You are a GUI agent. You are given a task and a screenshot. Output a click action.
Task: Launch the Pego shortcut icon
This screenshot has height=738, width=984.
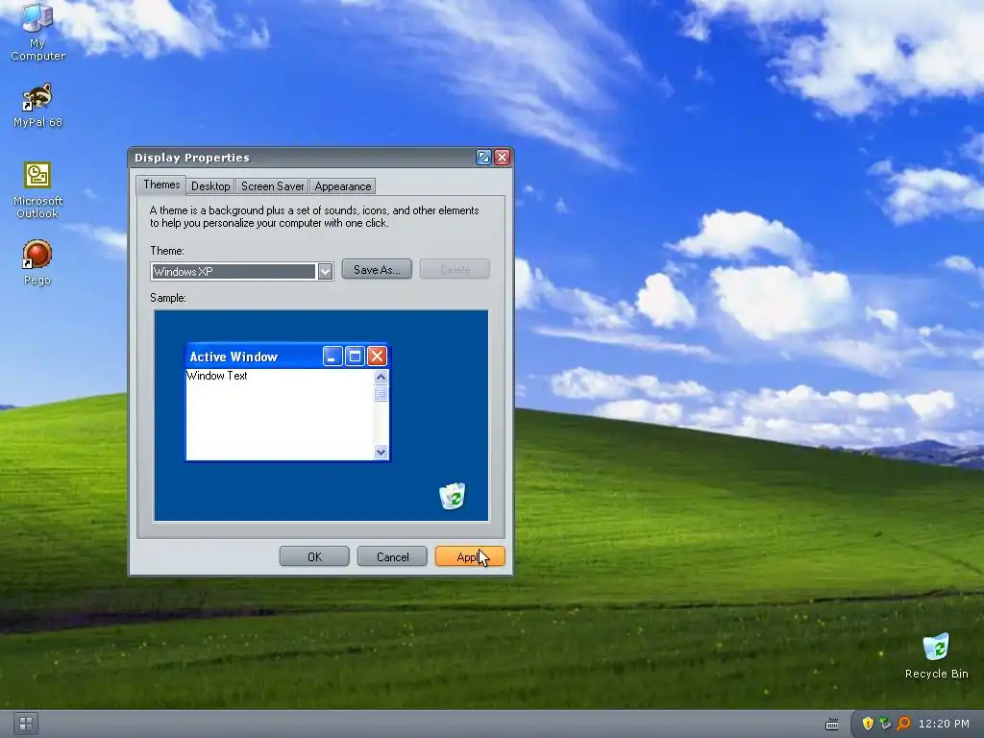coord(37,262)
